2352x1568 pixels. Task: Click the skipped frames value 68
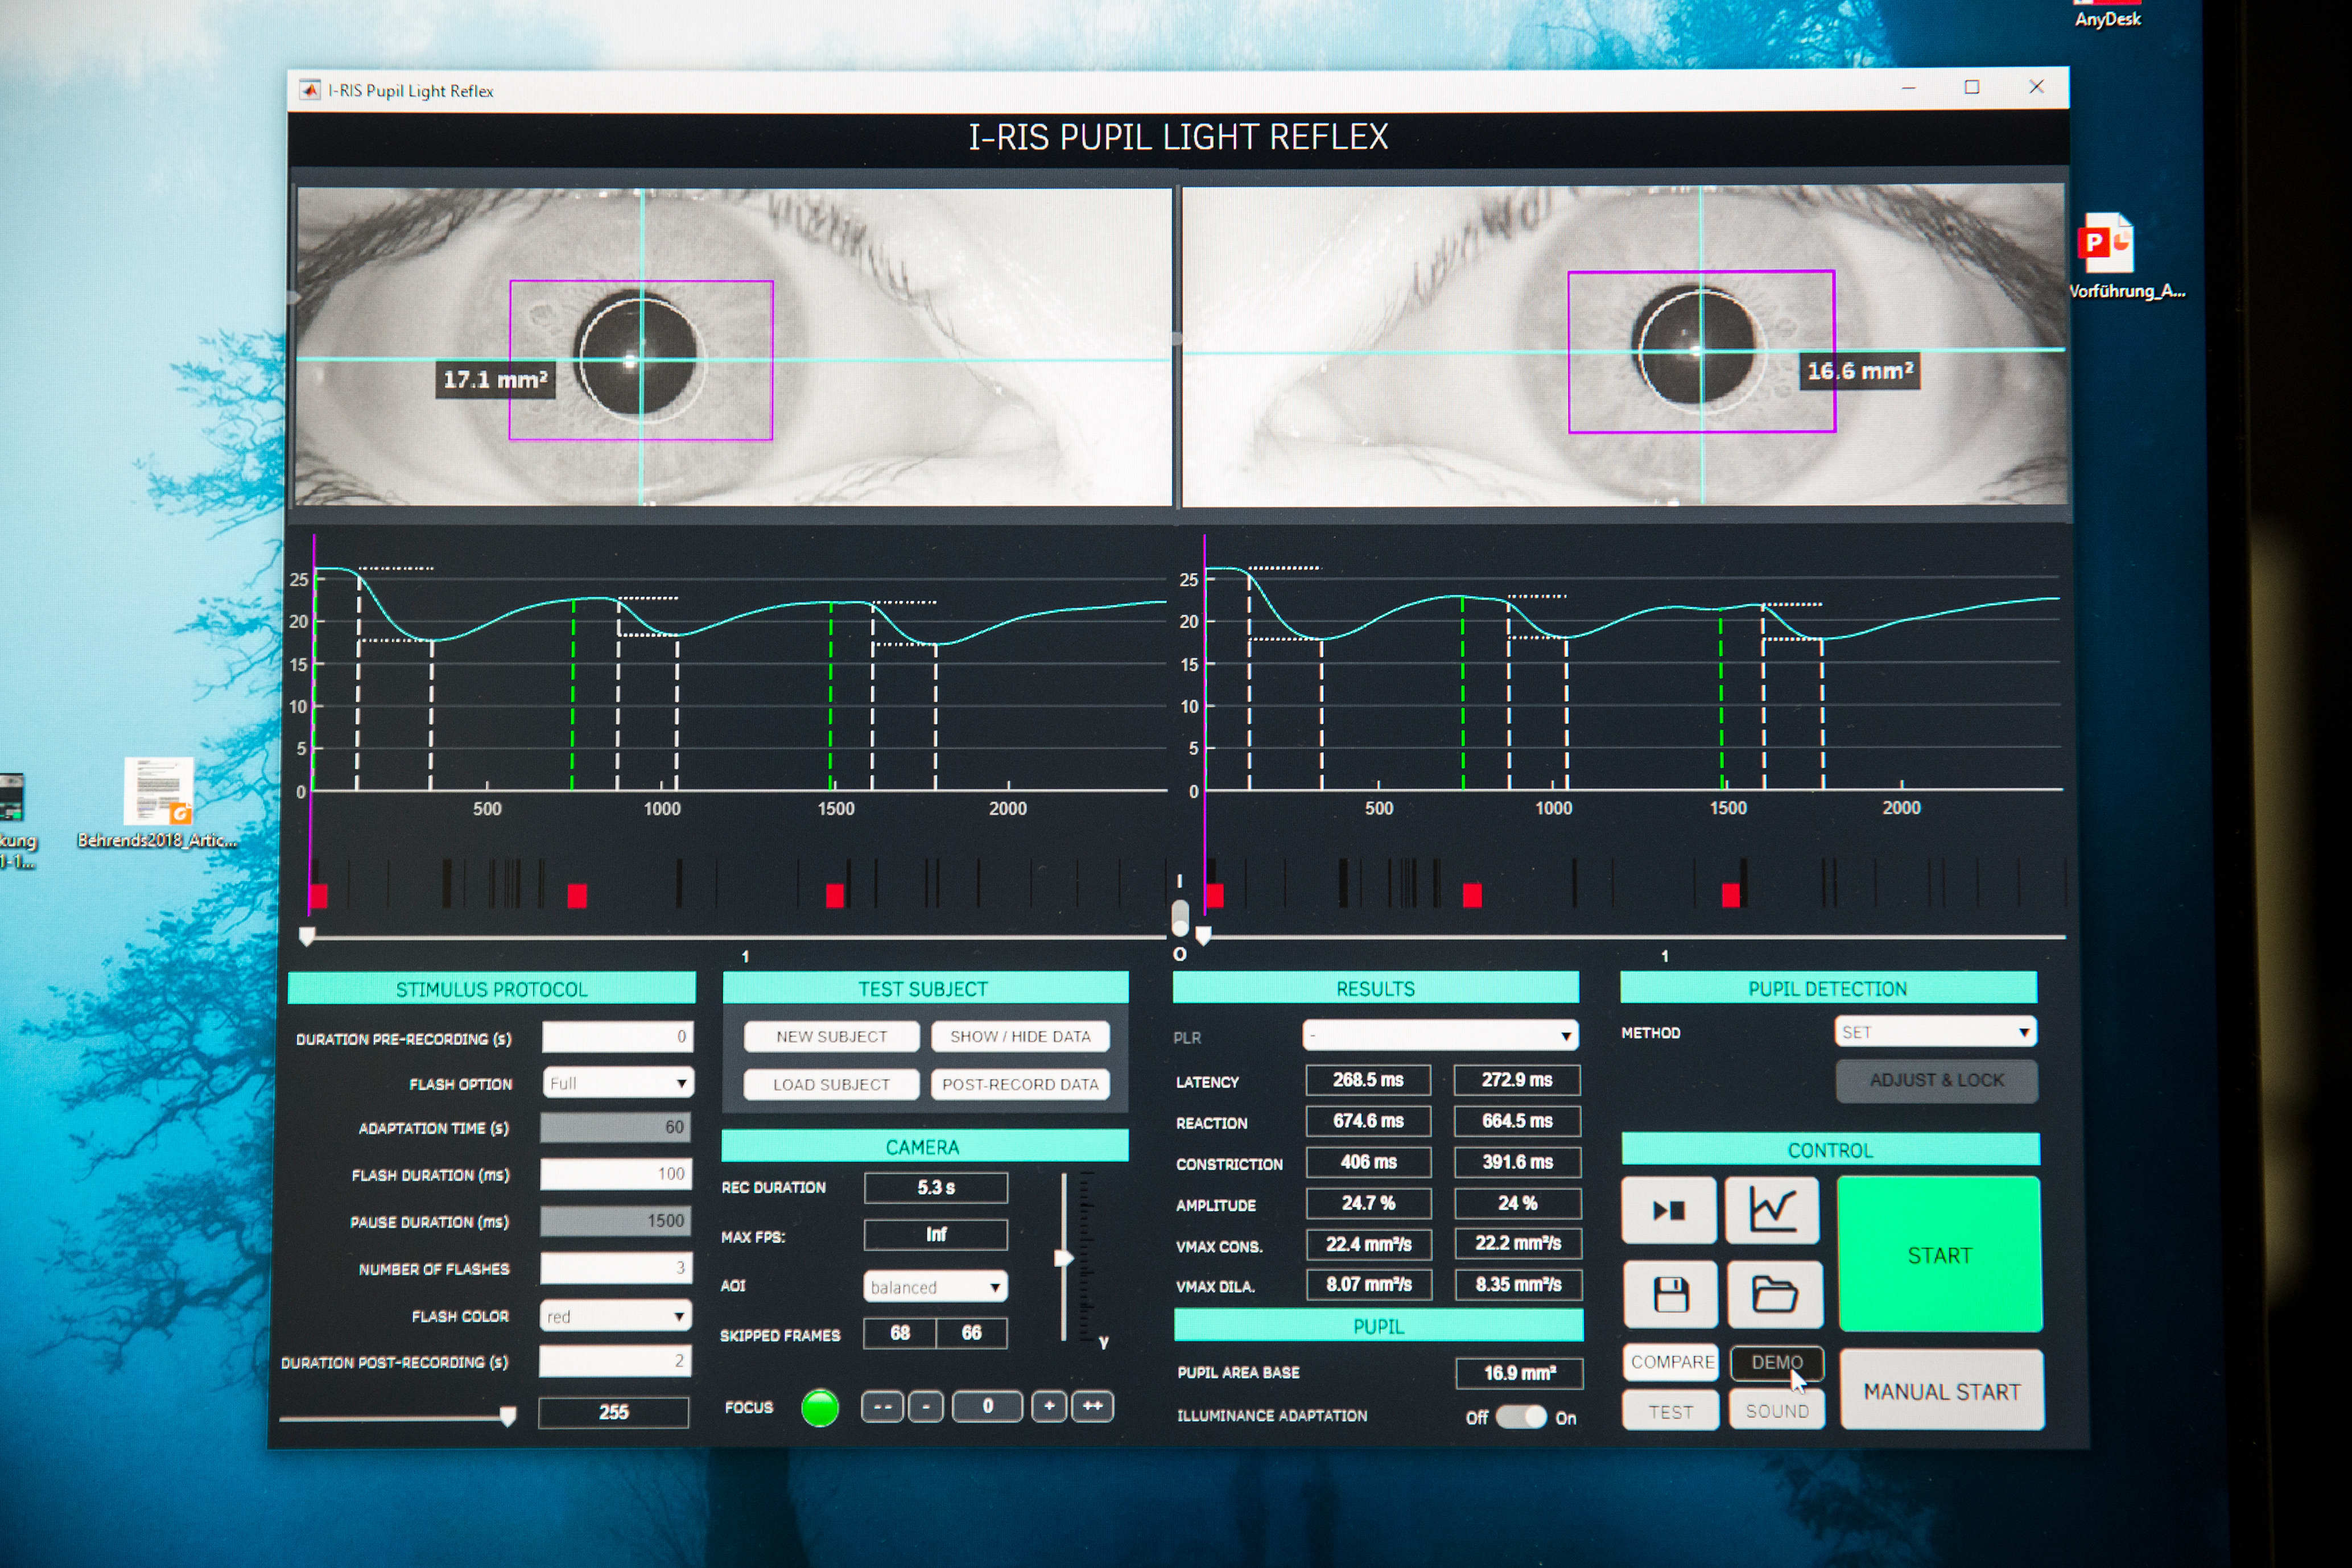(900, 1333)
